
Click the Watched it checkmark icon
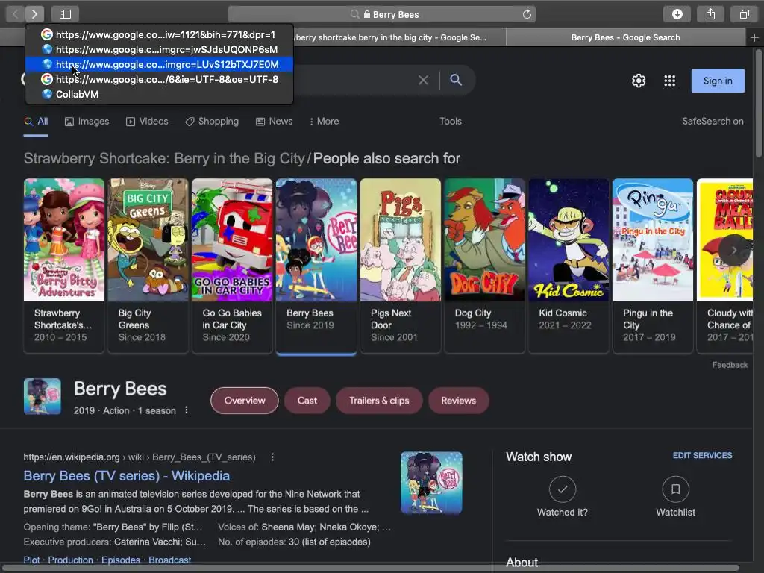pos(563,489)
